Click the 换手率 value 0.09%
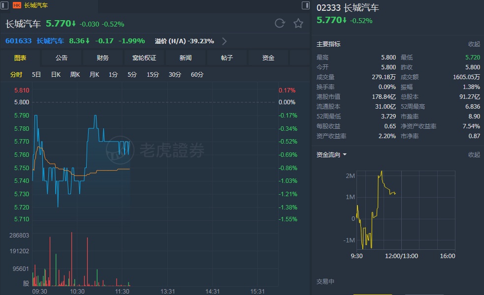This screenshot has height=295, width=484. point(387,87)
